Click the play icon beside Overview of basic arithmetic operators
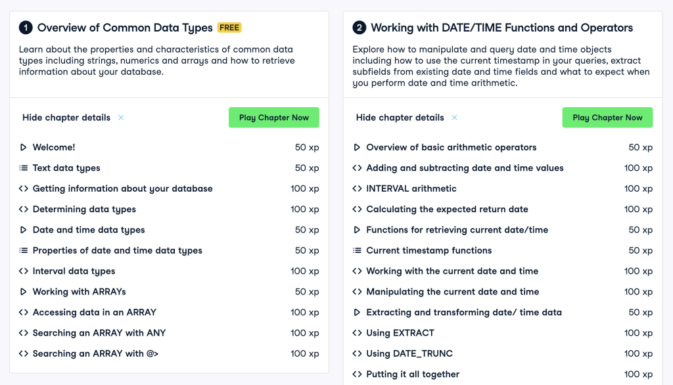Viewport: 673px width, 385px height. pos(357,148)
